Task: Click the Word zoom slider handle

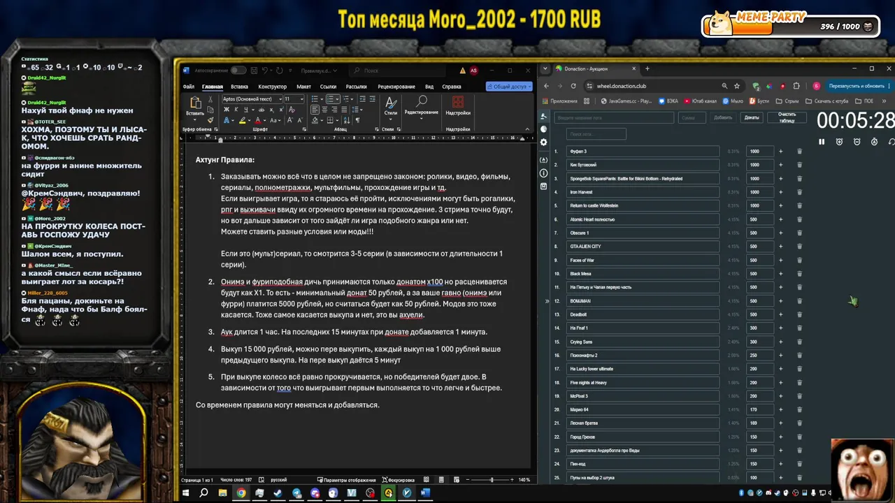Action: tap(492, 480)
